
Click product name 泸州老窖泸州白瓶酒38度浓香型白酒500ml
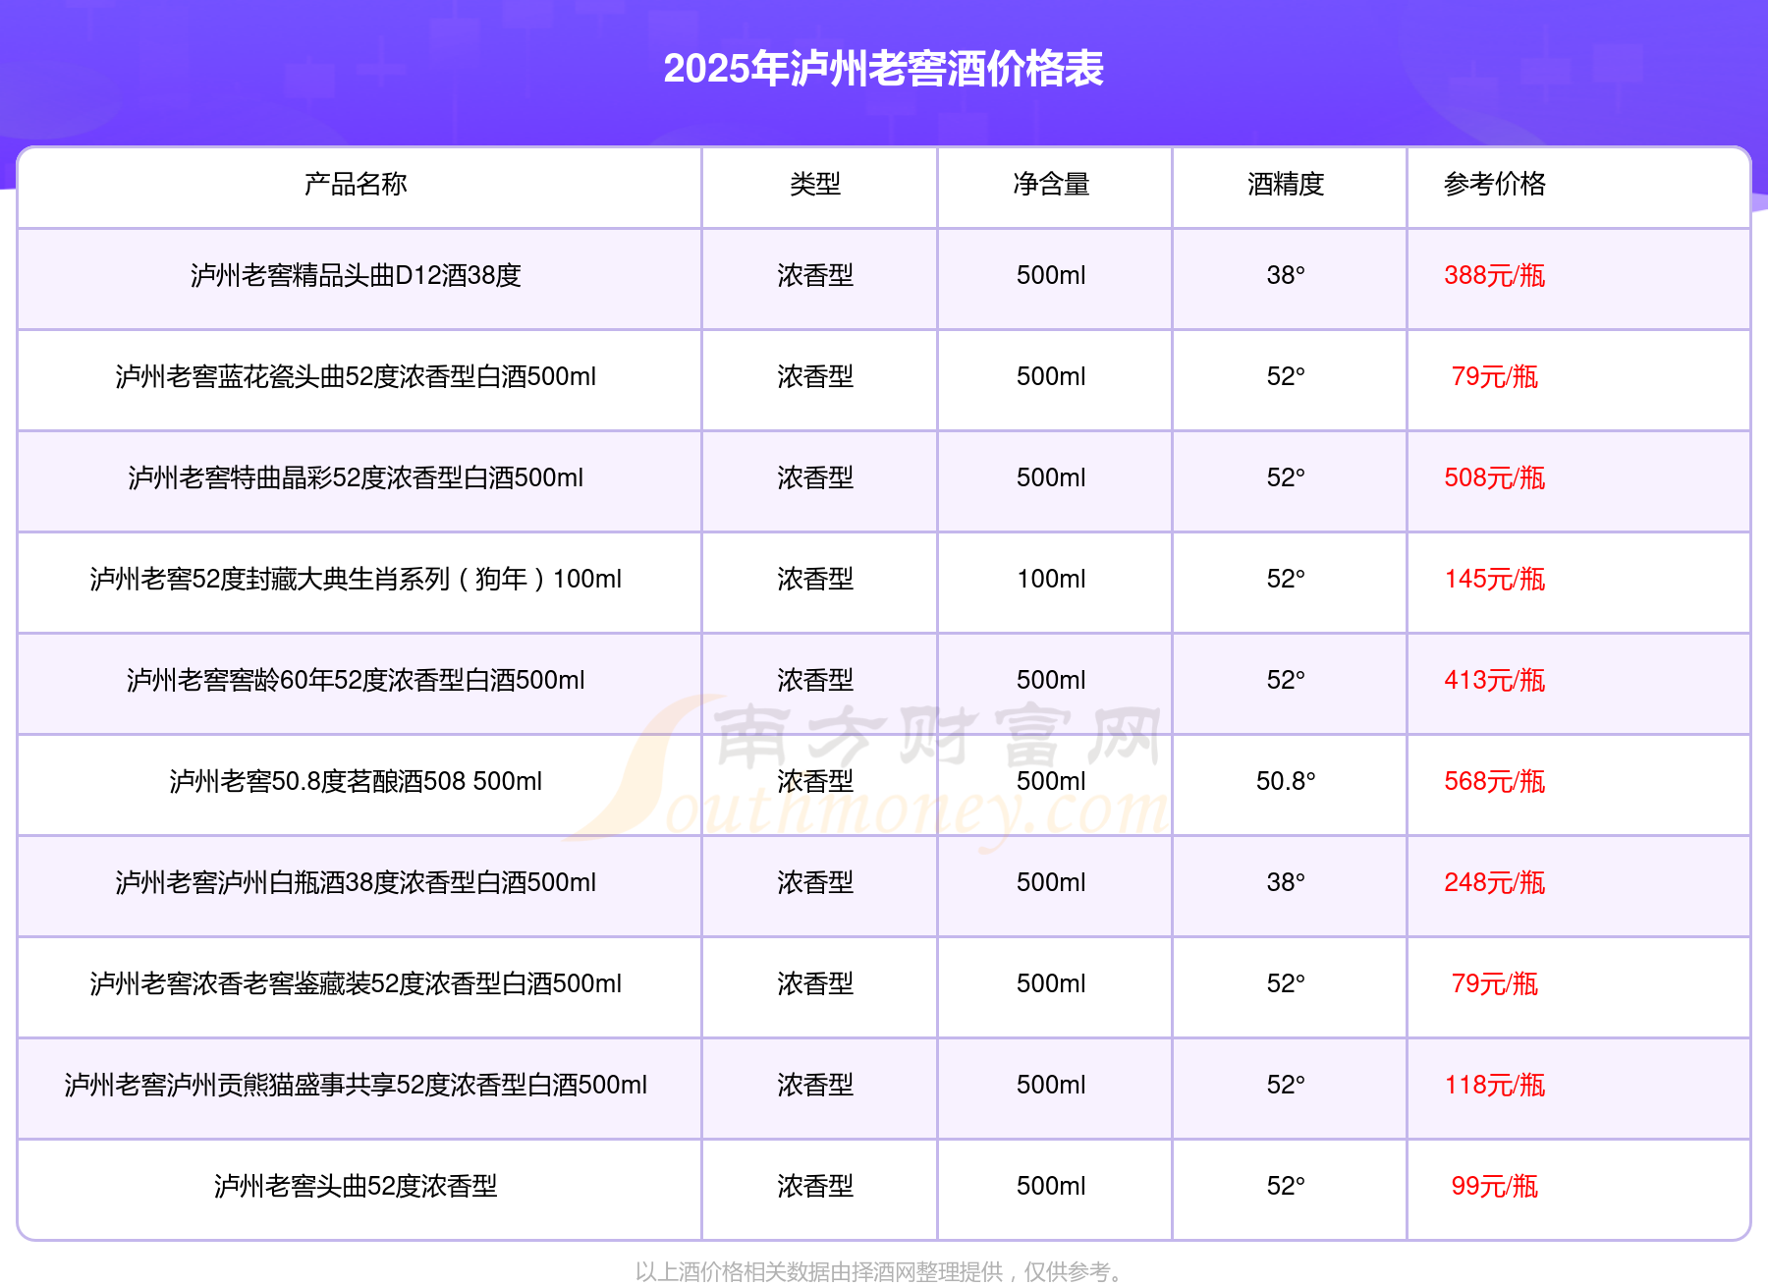coord(356,882)
